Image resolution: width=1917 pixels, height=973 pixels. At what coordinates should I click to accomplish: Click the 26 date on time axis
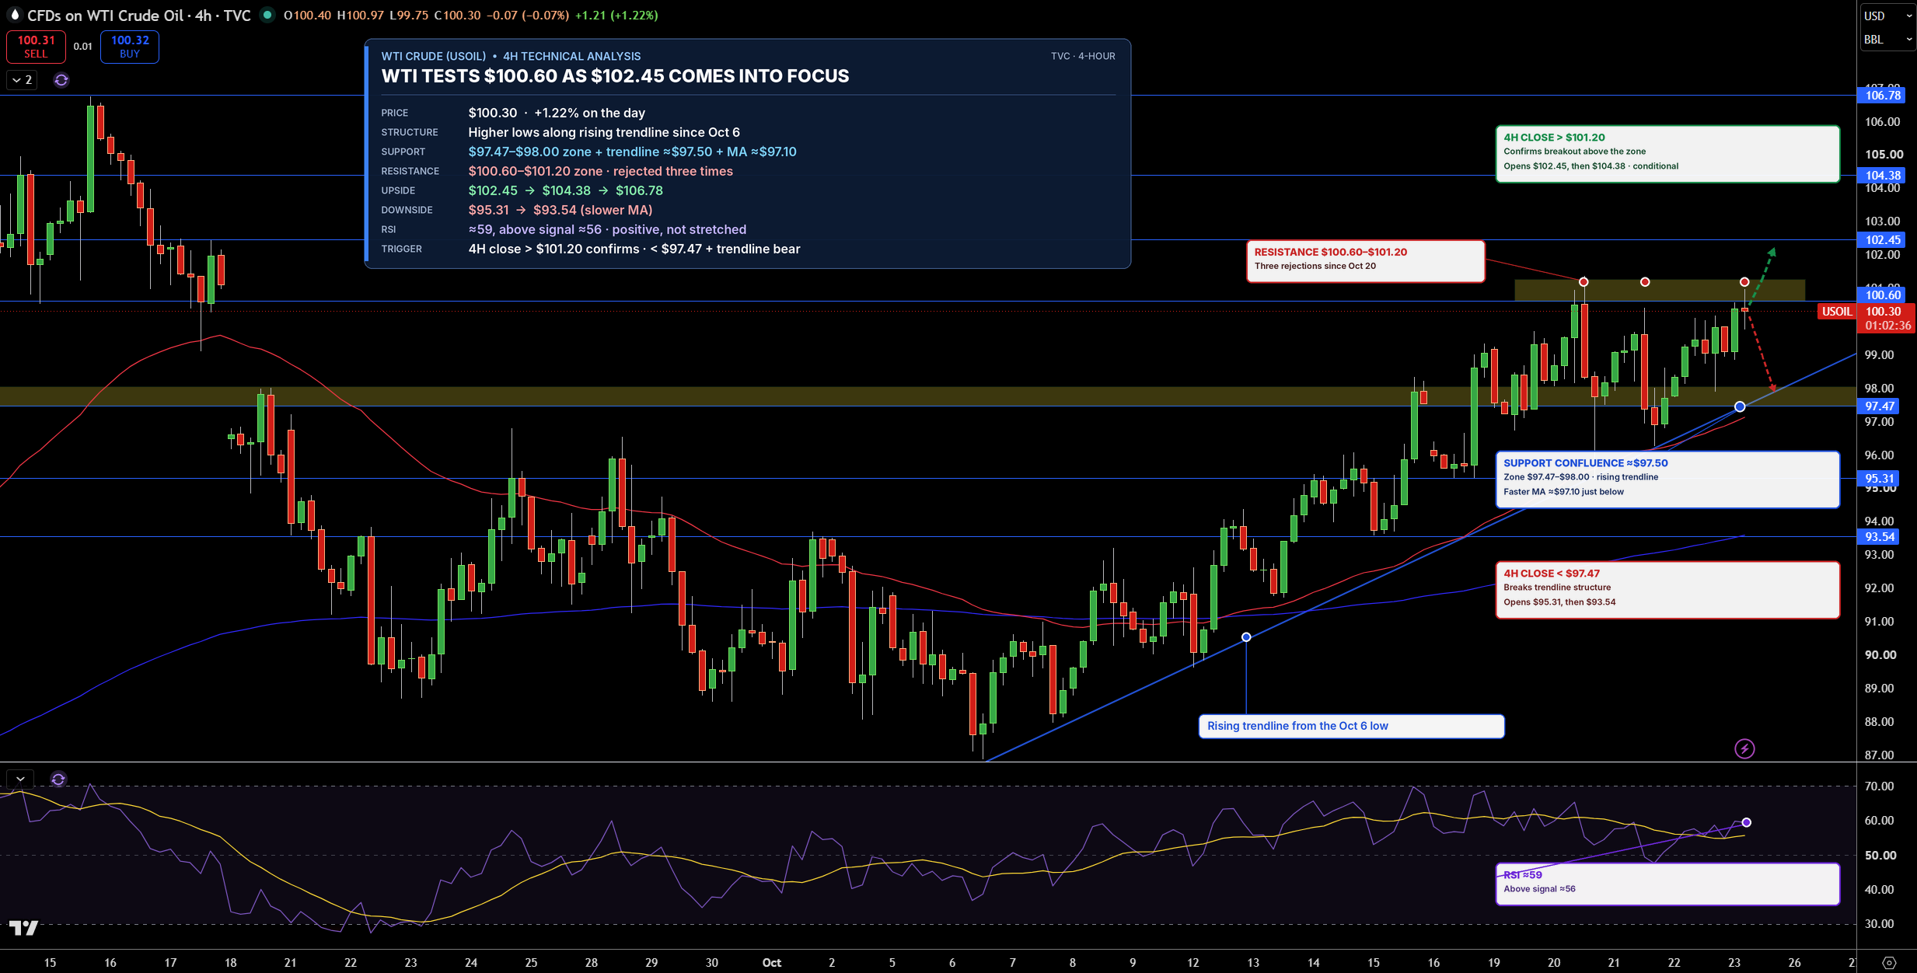1794,963
